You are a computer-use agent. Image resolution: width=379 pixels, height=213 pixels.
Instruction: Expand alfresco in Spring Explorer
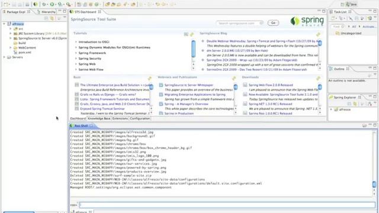coord(331,109)
